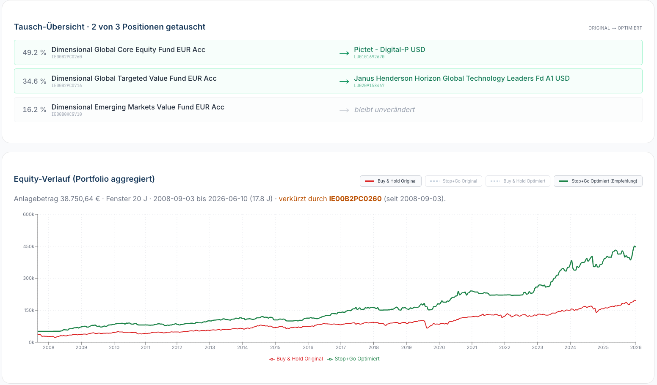Screen dimensions: 657x385
Task: Click ISIN LU0101692670 under the Pictet fund name
Action: coord(369,57)
